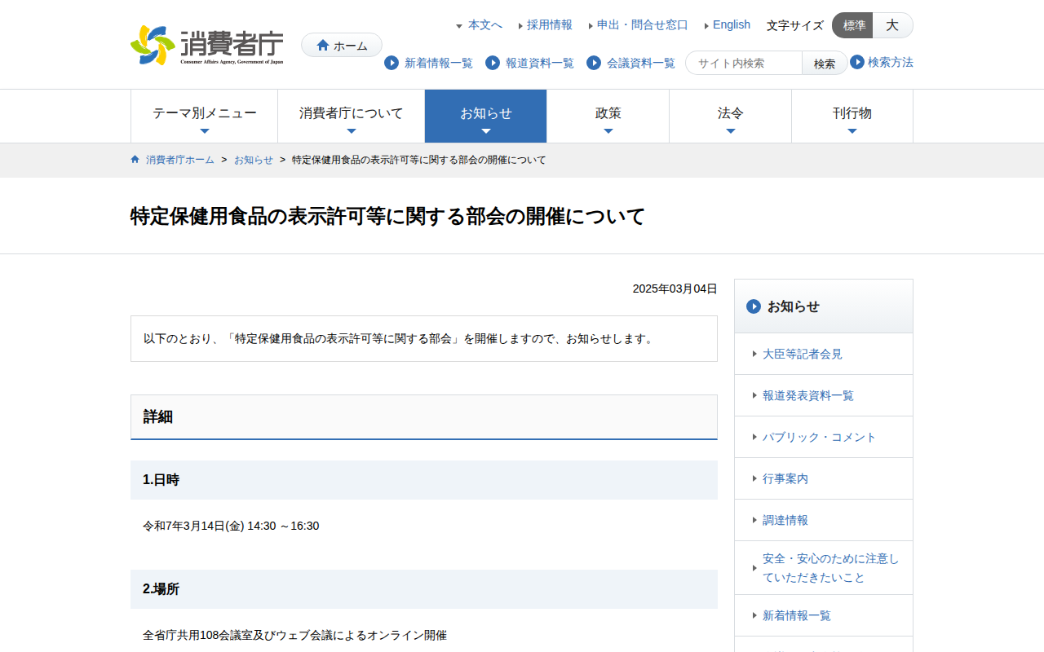Open 申出・問合せ窓口 link

pyautogui.click(x=643, y=25)
